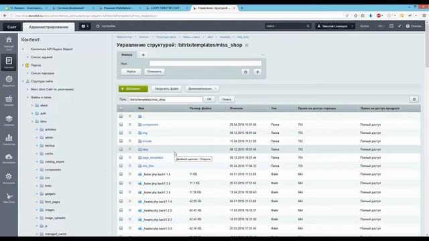
Task: Check the site_files folder checkbox
Action: click(x=121, y=165)
